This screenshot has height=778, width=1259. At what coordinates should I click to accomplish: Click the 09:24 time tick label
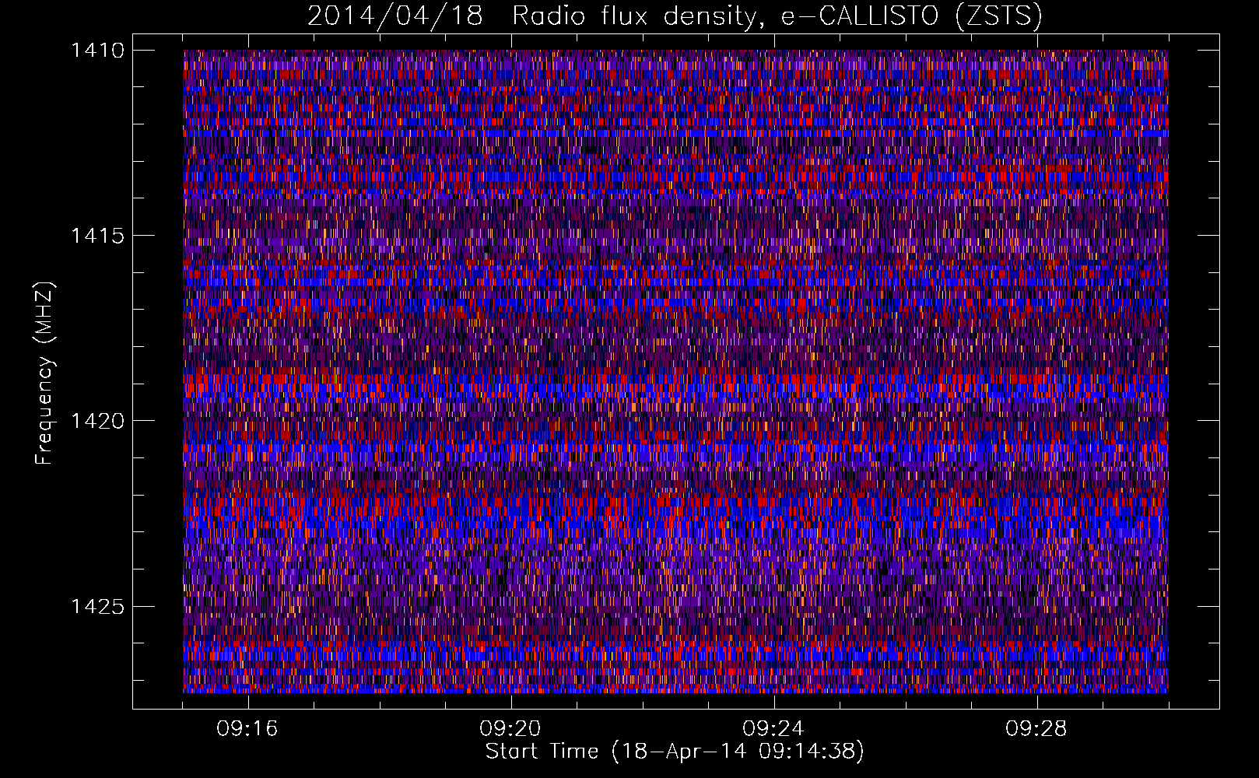tap(773, 729)
